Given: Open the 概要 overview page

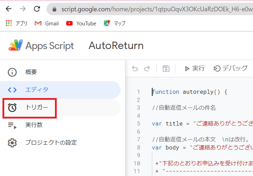Looking at the screenshot, I should pyautogui.click(x=31, y=72).
